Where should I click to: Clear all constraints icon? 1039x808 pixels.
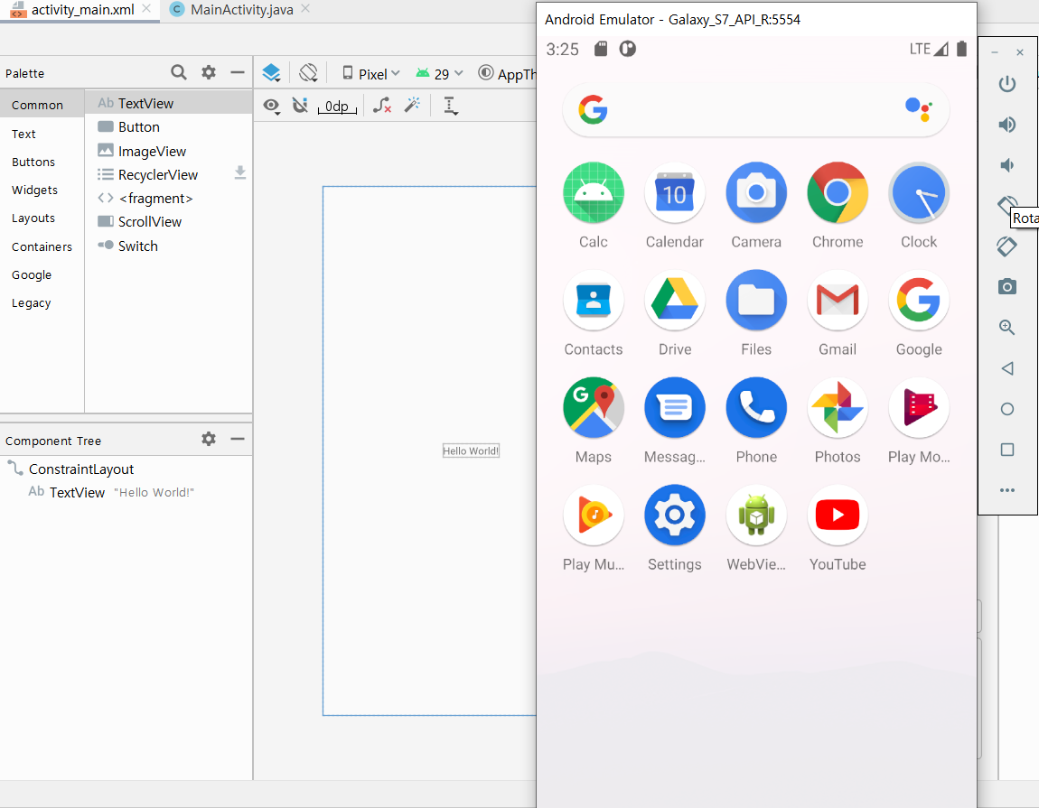[x=381, y=106]
